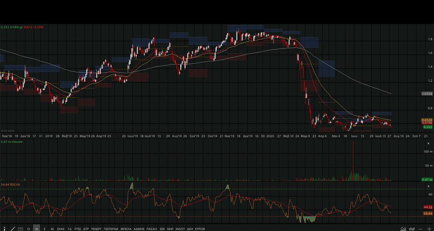Click the 1,0326 moving average price tag
Viewport: 434px width, 231px height.
pyautogui.click(x=427, y=94)
